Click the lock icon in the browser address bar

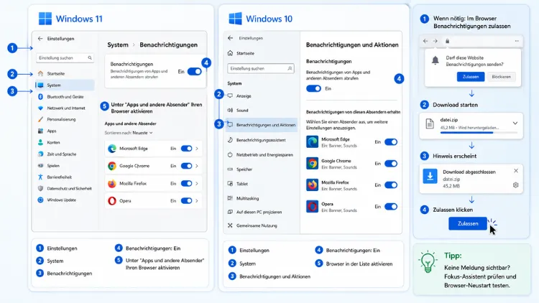[447, 41]
